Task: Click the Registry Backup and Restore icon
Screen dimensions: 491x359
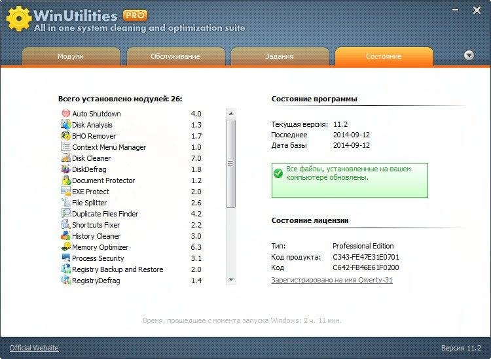Action: pos(65,269)
